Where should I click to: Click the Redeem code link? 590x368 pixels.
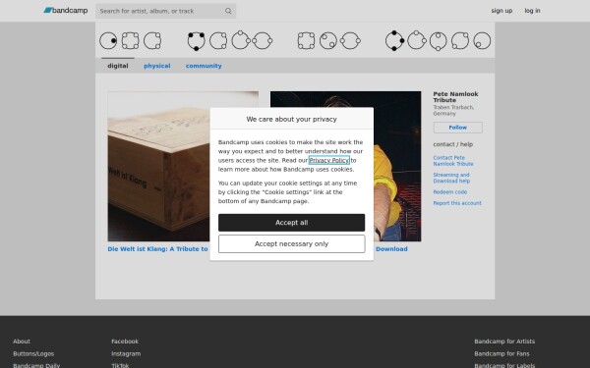point(449,192)
